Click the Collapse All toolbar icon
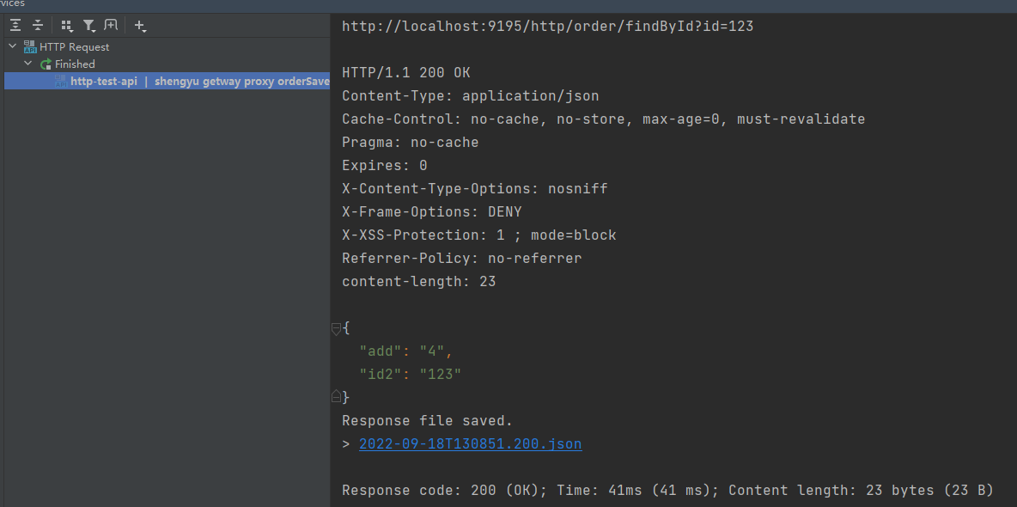This screenshot has width=1017, height=507. point(38,26)
